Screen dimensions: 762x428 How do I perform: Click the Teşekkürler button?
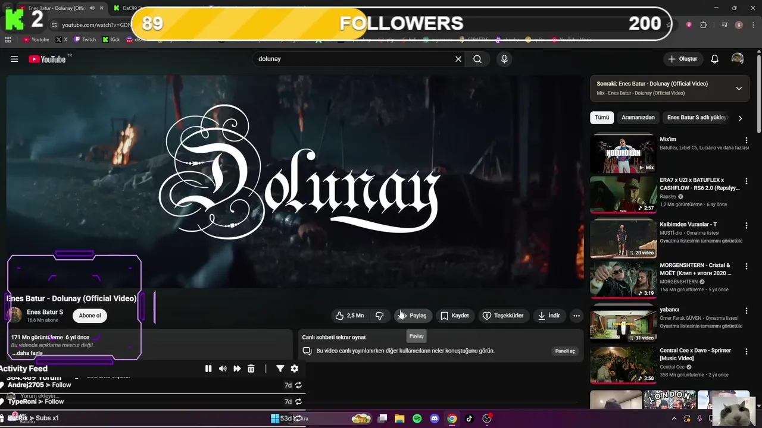[x=503, y=316]
